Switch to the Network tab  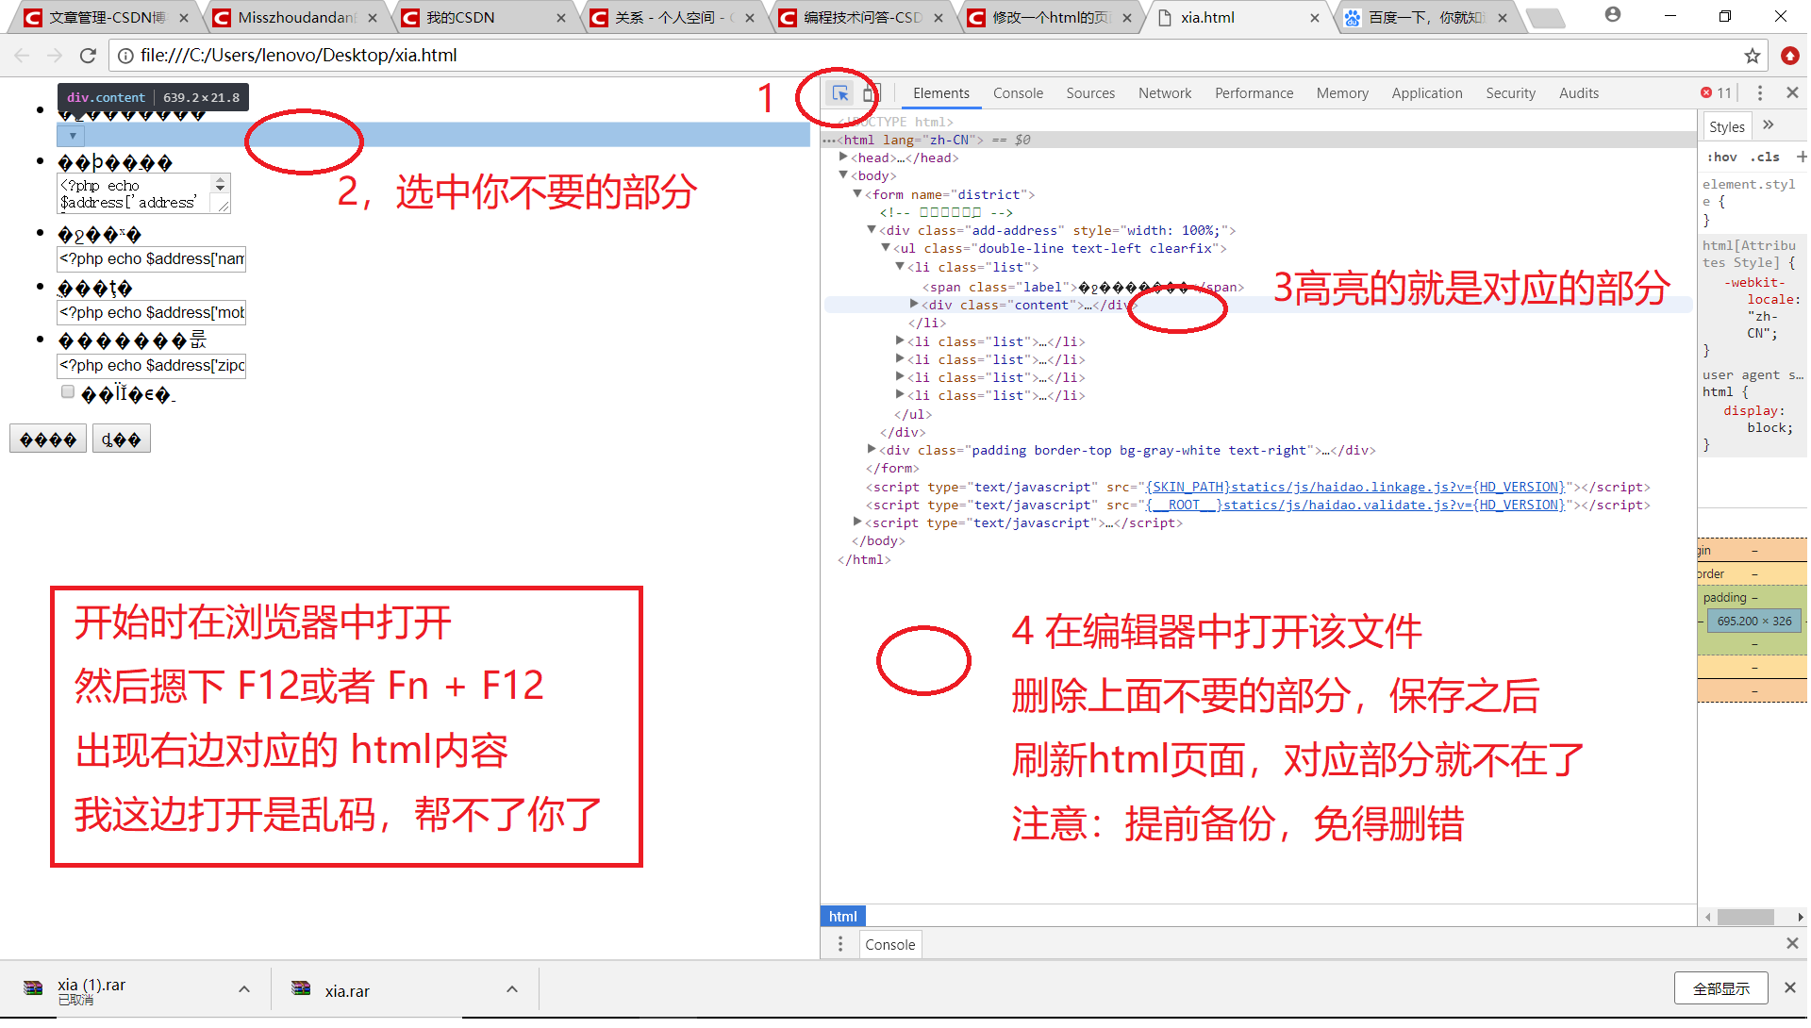[1165, 93]
